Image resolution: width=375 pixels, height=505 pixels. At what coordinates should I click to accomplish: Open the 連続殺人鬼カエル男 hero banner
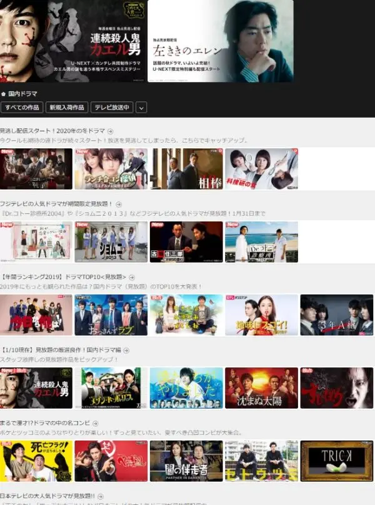click(72, 41)
